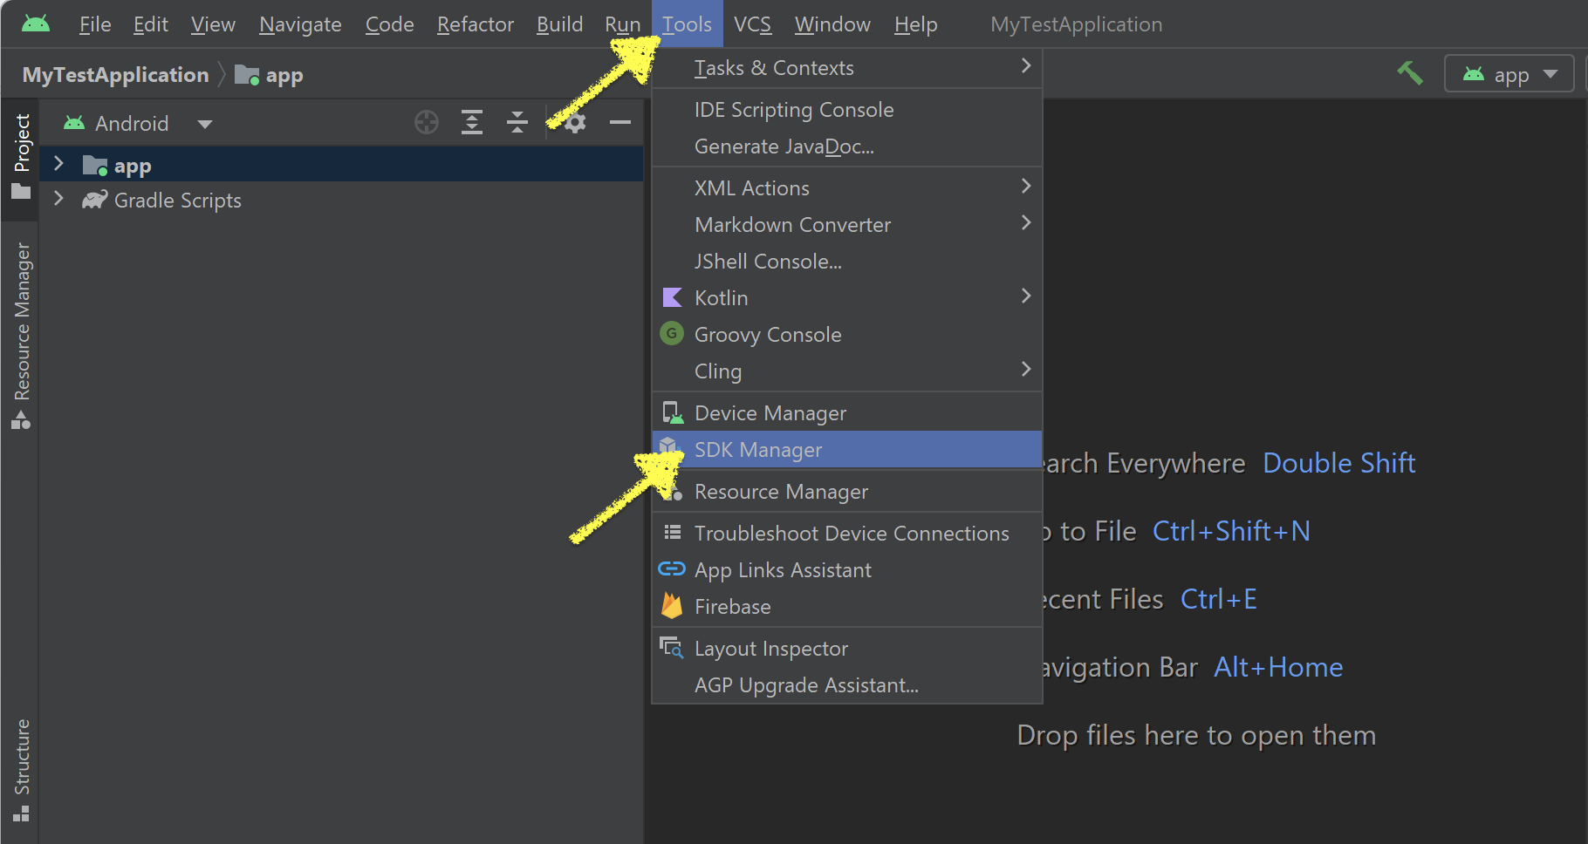
Task: Choose JShell Console...
Action: [x=847, y=261]
